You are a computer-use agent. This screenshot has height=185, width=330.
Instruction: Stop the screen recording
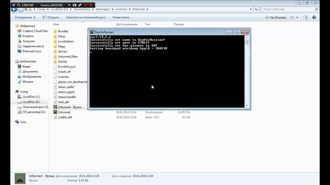pos(91,5)
